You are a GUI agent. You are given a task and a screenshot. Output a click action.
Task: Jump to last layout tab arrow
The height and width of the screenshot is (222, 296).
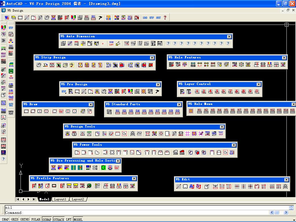pos(34,199)
